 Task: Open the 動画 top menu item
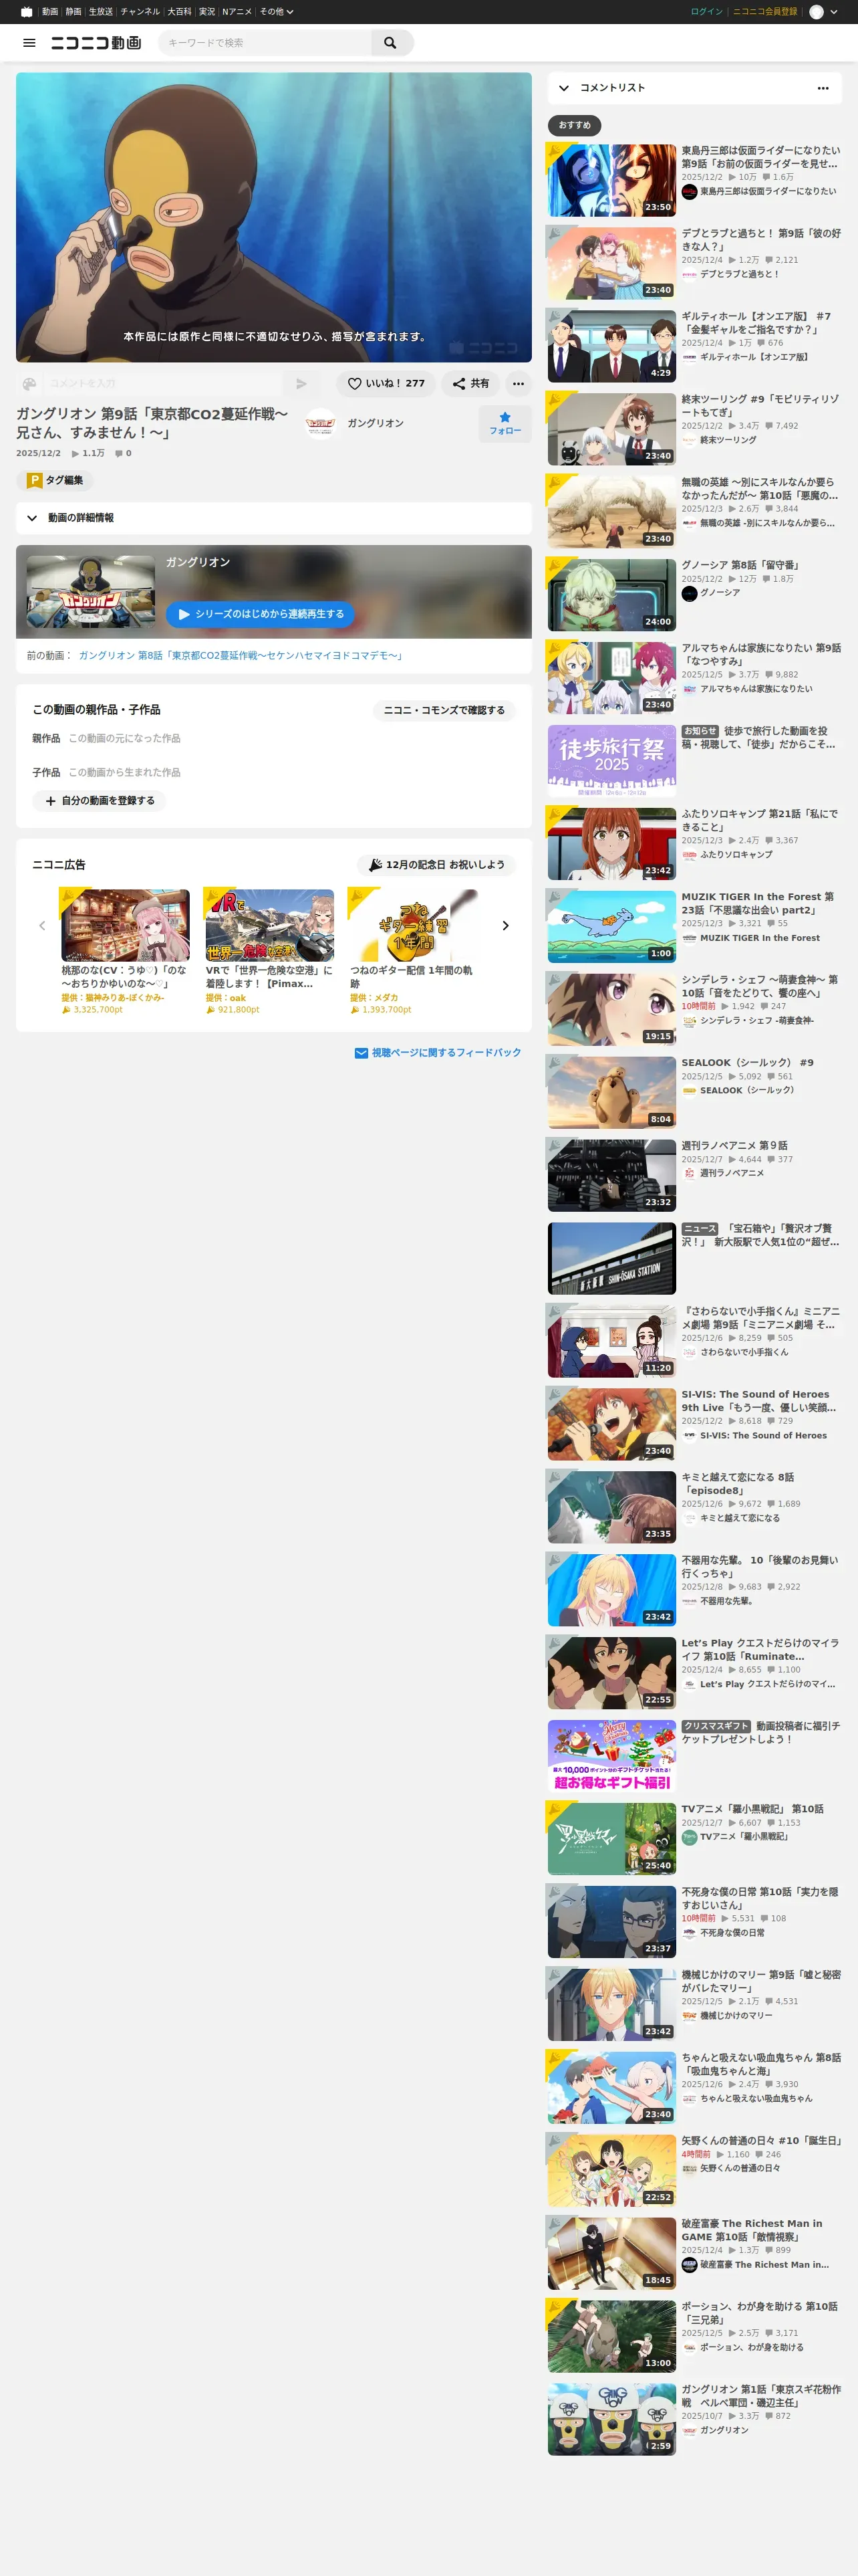50,12
